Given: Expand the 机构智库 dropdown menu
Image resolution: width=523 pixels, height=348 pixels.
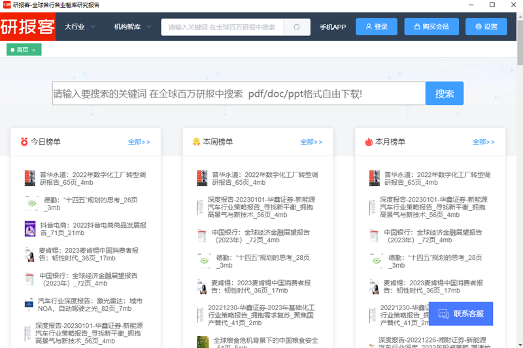Looking at the screenshot, I should tap(132, 27).
